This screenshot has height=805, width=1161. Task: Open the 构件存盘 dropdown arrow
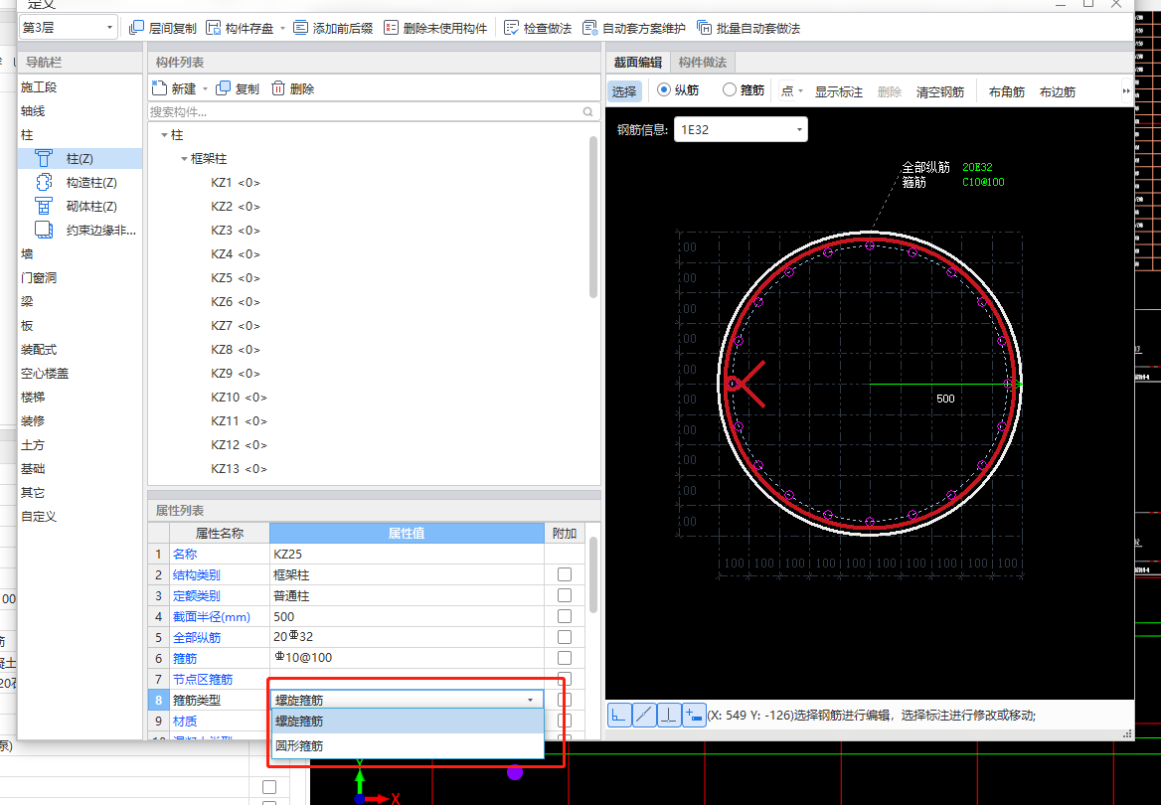pos(282,29)
